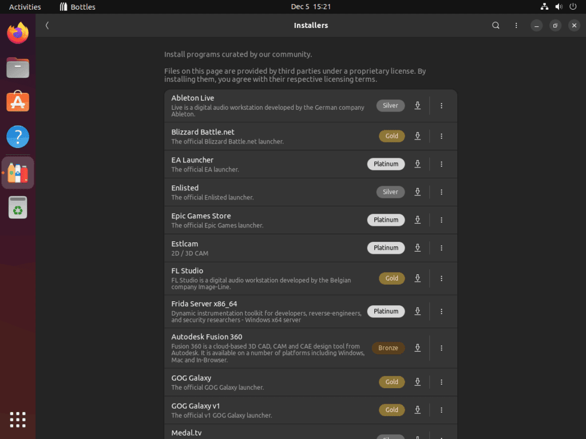
Task: Download the Frida Server x86_64 installer
Action: pos(417,311)
